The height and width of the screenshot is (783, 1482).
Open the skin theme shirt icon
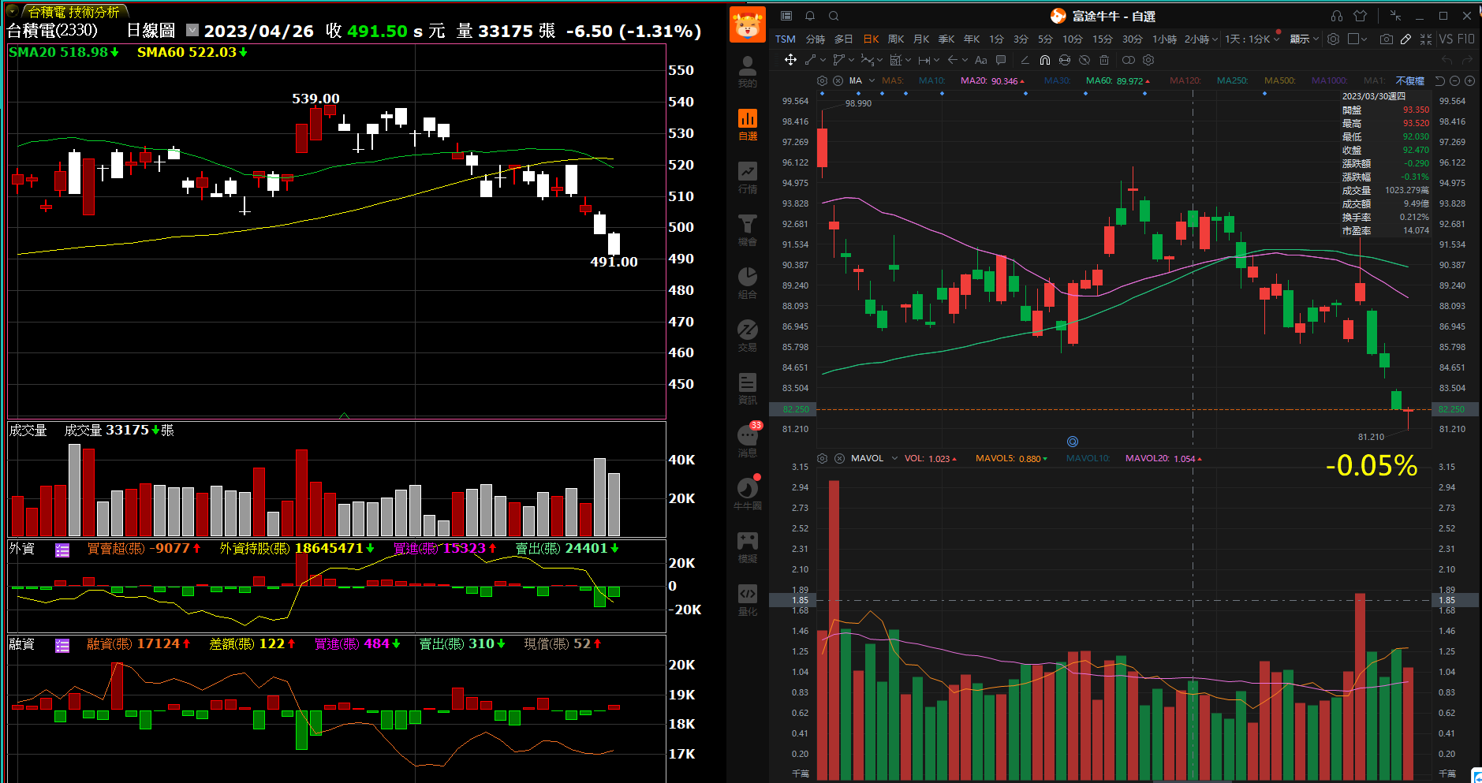(1361, 16)
